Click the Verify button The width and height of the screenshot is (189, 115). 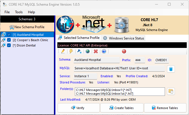click(79, 108)
